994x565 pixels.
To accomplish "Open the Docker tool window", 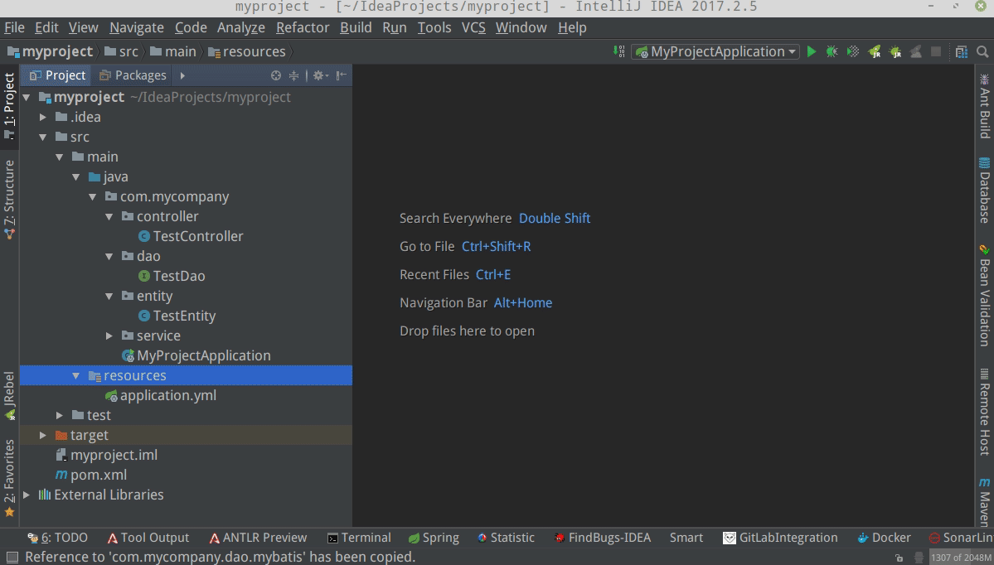I will (x=884, y=538).
